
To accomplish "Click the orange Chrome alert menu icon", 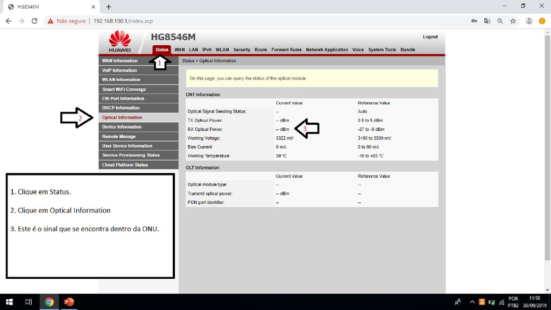I will pyautogui.click(x=542, y=21).
